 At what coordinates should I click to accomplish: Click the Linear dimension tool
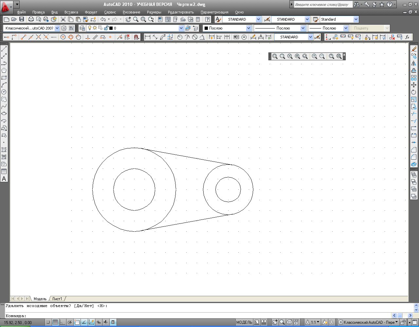[x=148, y=37]
